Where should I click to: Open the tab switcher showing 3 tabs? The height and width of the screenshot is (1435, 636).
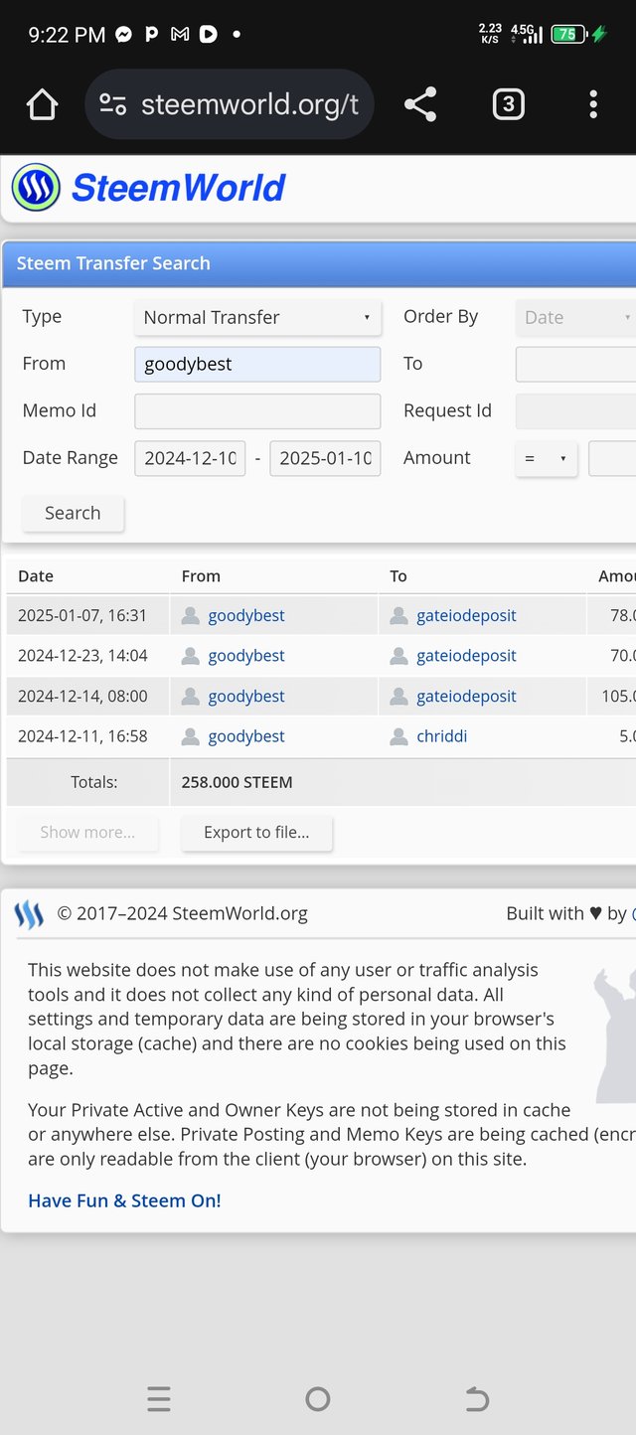click(x=508, y=104)
